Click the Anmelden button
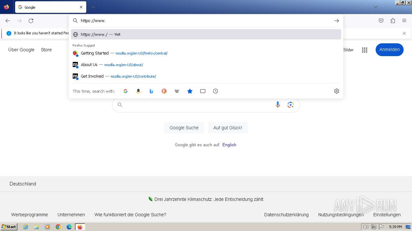Screen dimensions: 412x231 (389, 49)
